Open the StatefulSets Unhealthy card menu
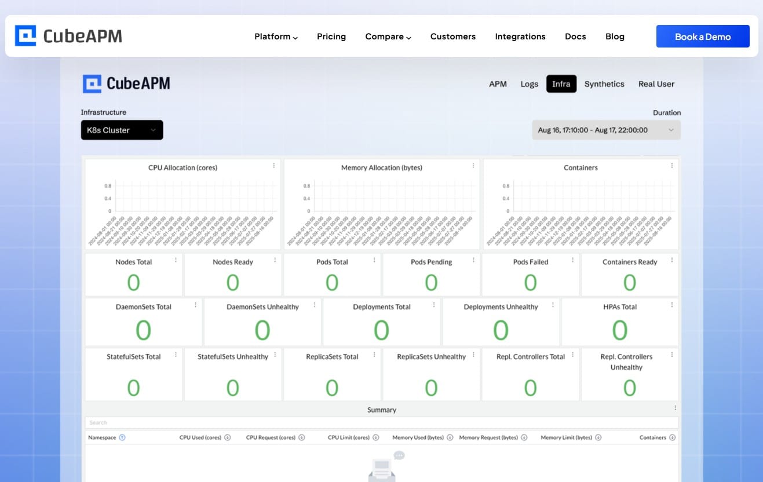763x482 pixels. pos(275,354)
